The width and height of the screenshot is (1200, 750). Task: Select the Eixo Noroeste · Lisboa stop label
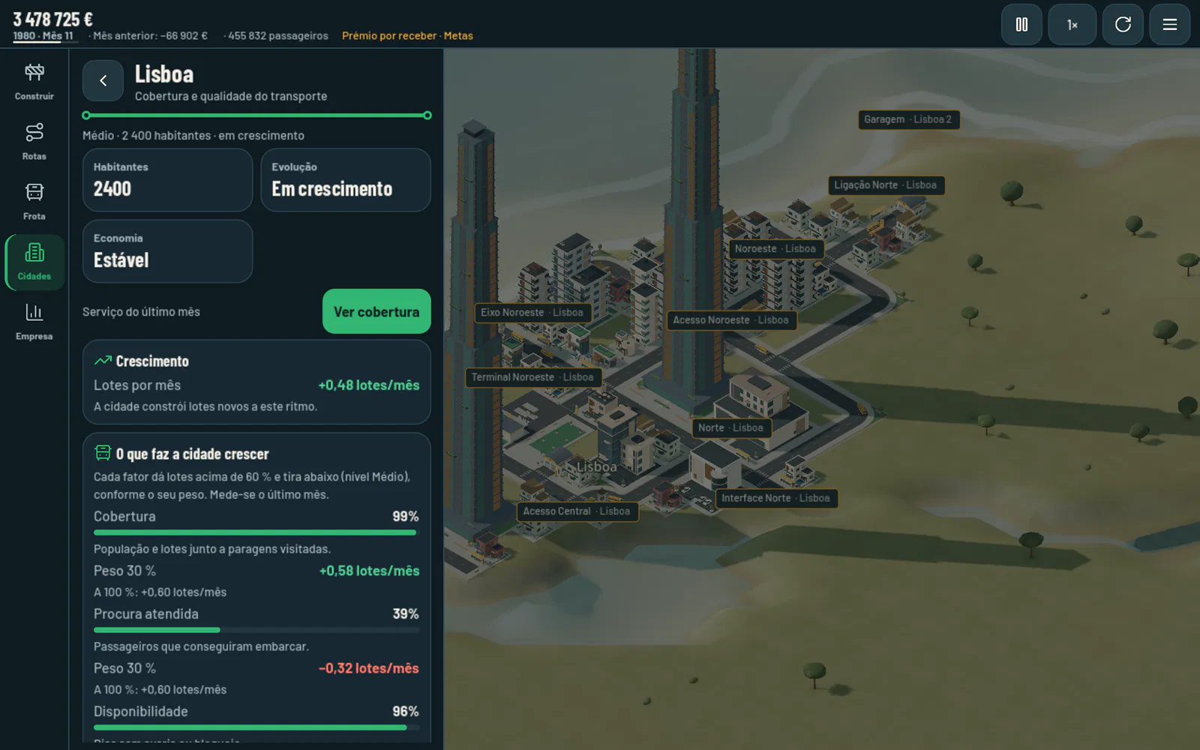532,313
